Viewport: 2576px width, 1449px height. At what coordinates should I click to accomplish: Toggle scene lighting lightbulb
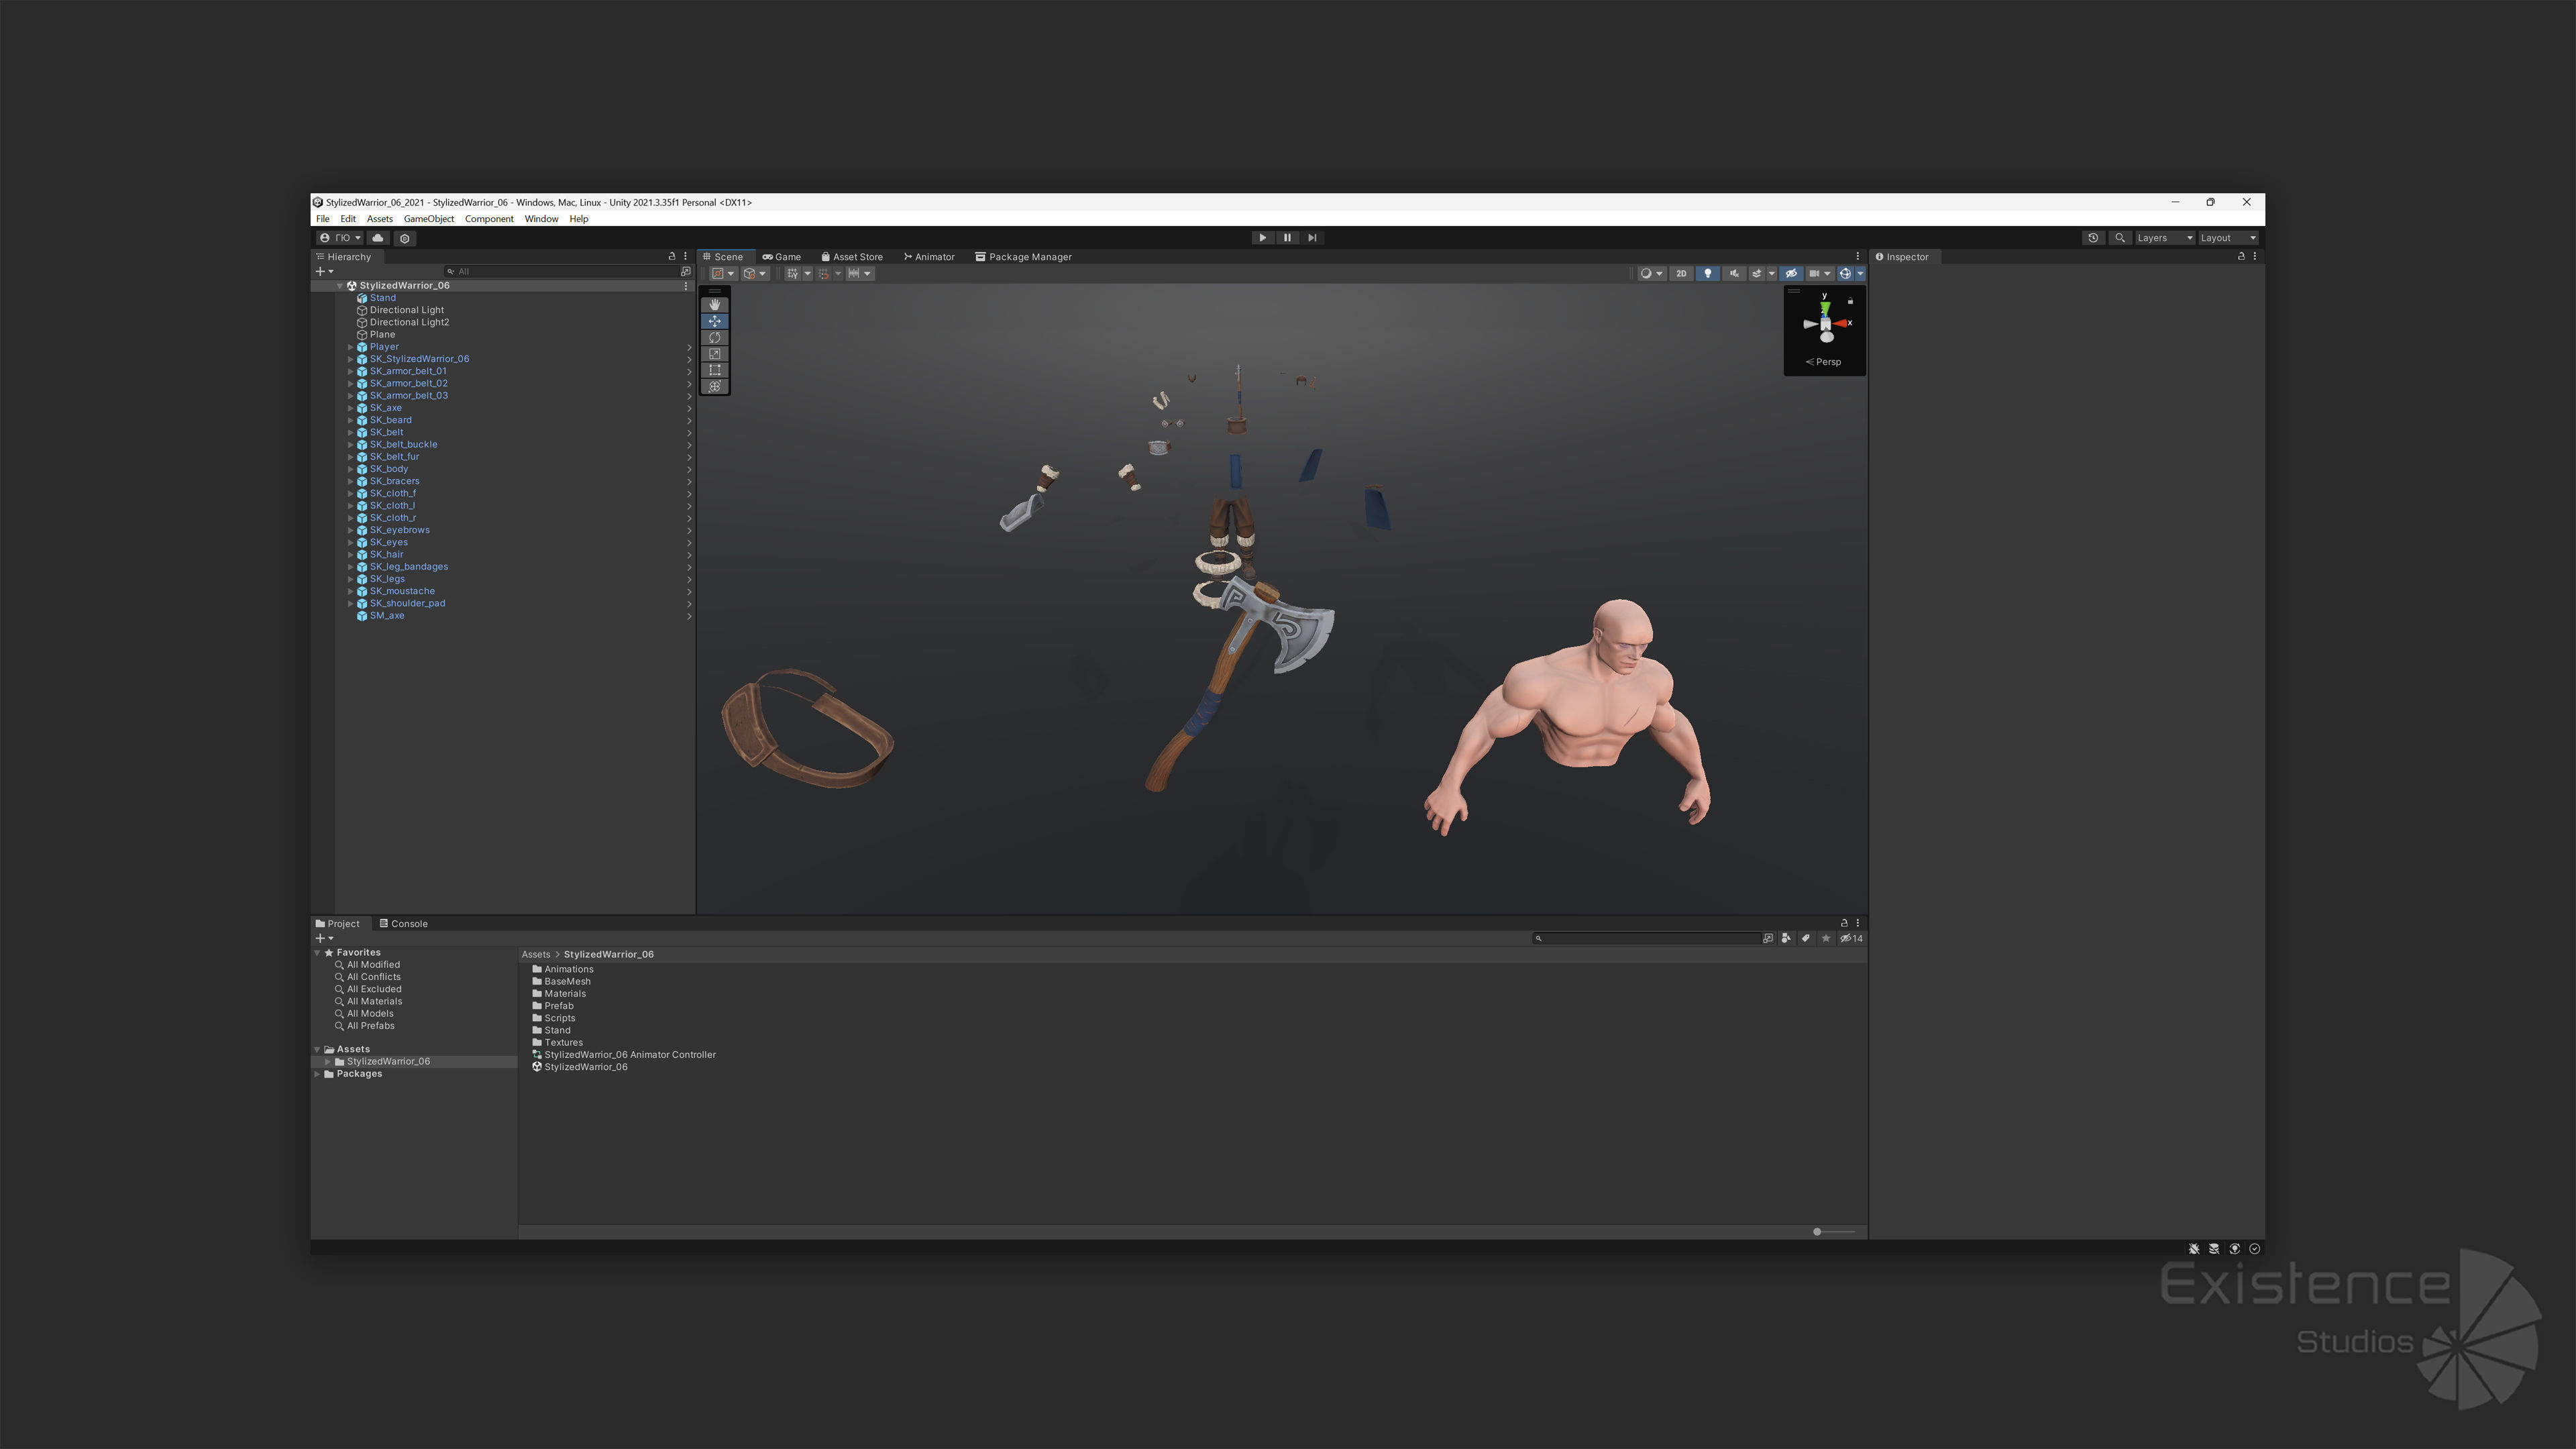(x=1707, y=274)
